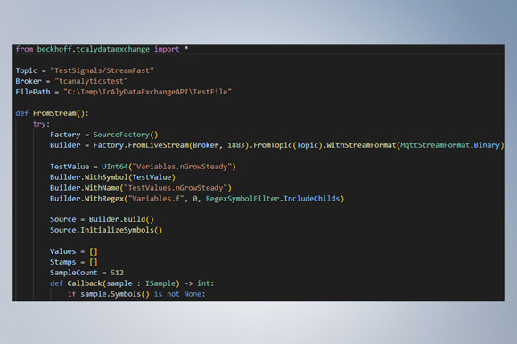Viewport: 517px width, 344px height.
Task: Select the "TestSignals/StreamFast" string
Action: (x=102, y=70)
